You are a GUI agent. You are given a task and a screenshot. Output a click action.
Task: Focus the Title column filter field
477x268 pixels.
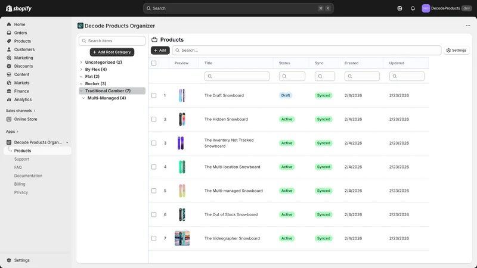click(237, 76)
